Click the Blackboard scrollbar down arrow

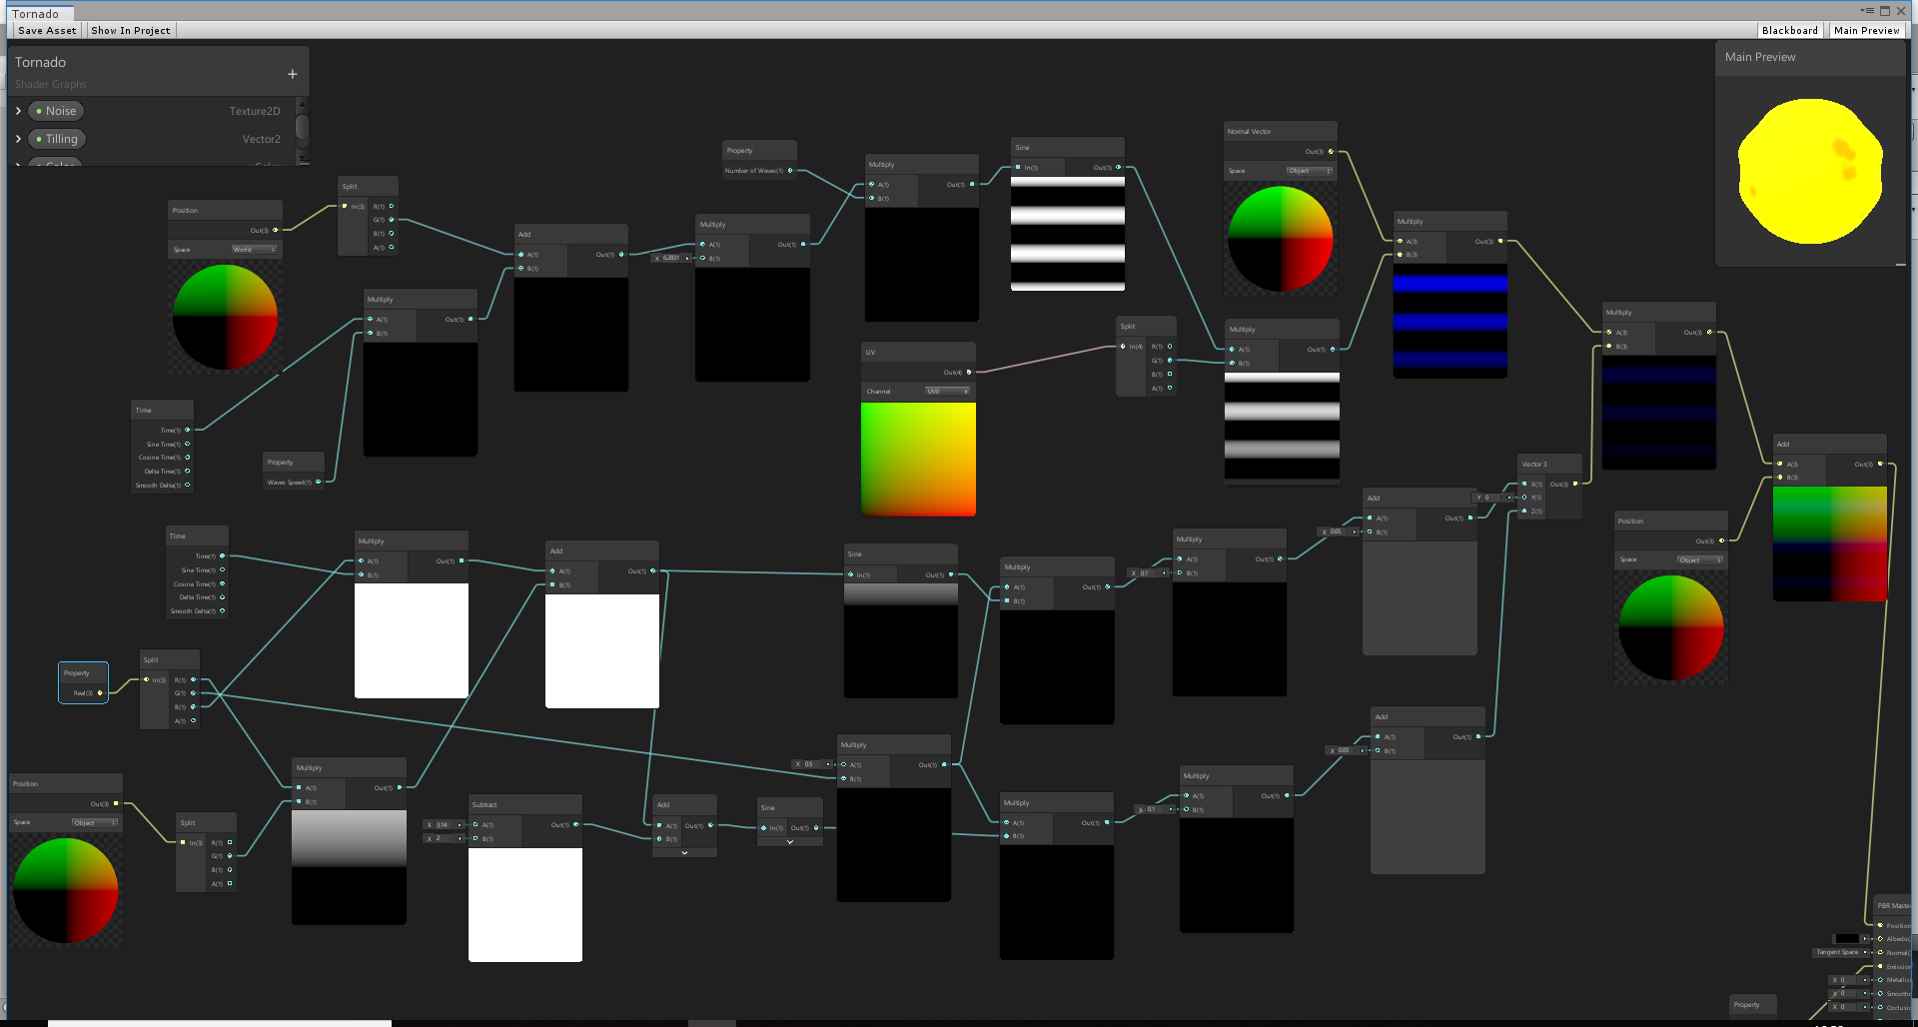pos(303,158)
